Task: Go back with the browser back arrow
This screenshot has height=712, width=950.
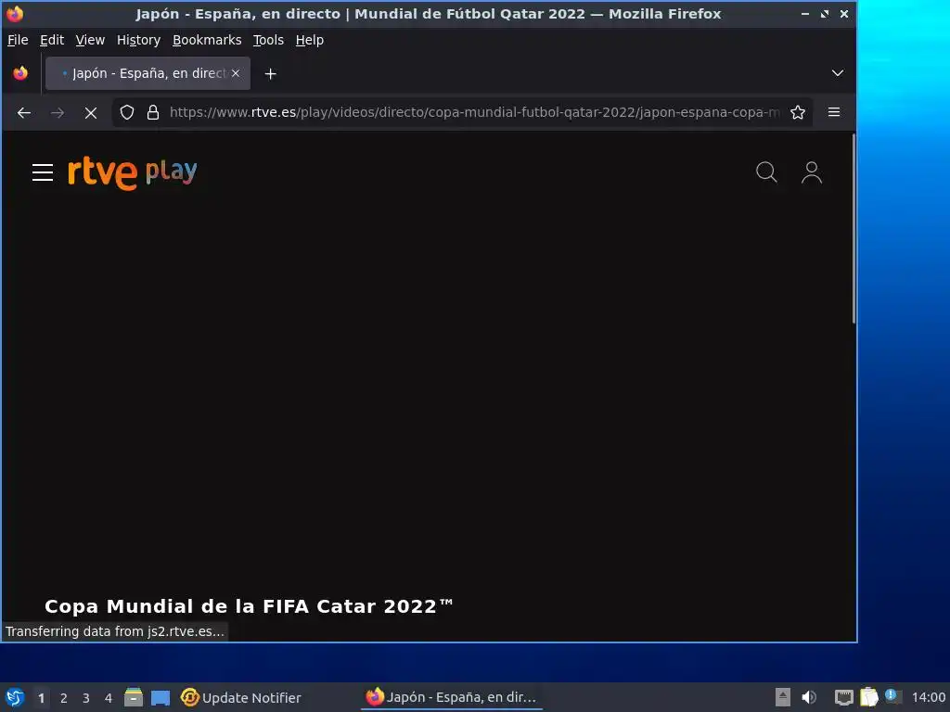Action: pyautogui.click(x=24, y=112)
